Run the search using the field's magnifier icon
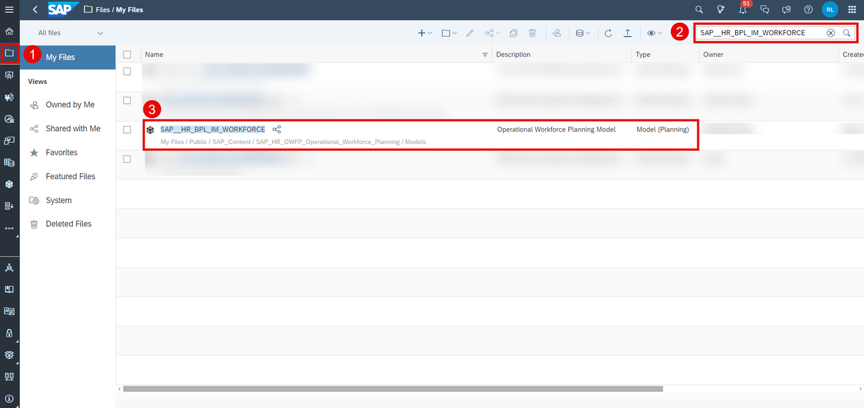Screen dimensions: 864x408 click(x=847, y=33)
